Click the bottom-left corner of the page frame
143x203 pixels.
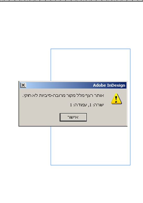[51, 165]
